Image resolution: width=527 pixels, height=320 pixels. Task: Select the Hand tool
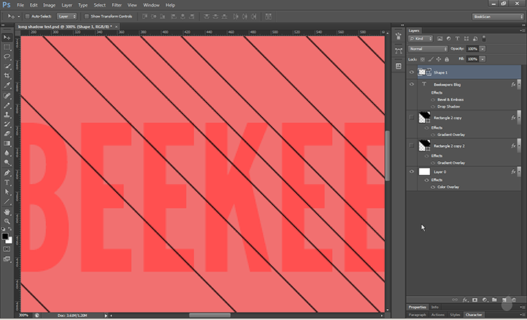pos(7,211)
